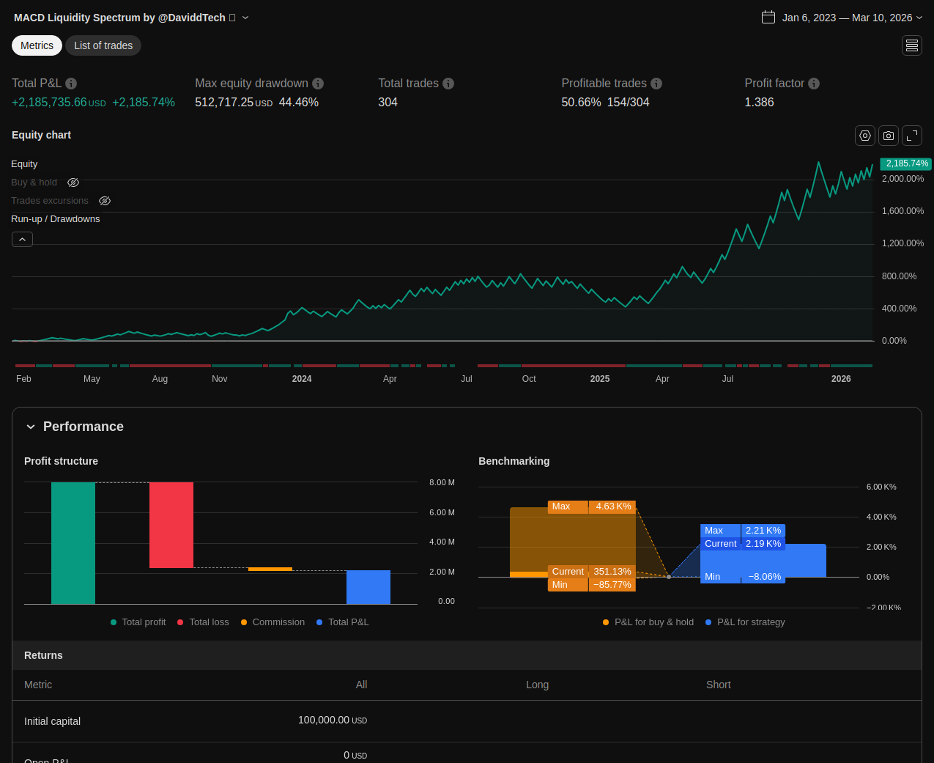Collapse the Performance section
This screenshot has height=763, width=934.
click(x=31, y=427)
